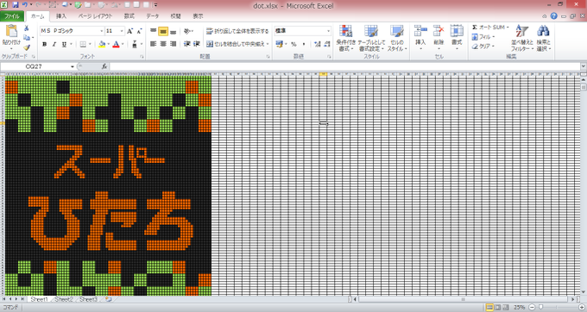Click the Fill (フィル) button
587x312 pixels.
click(x=483, y=36)
